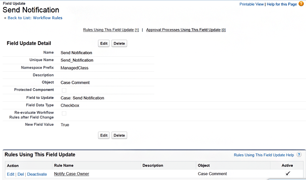Toggle the Protected Component checkbox

(x=64, y=90)
